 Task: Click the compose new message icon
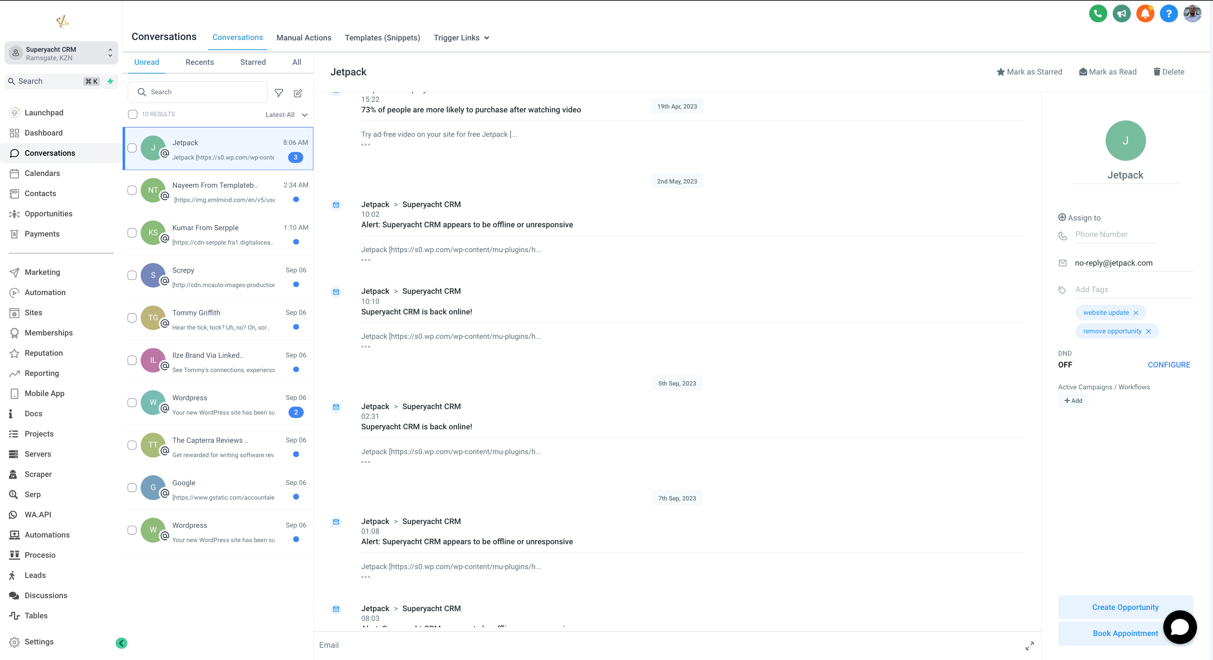[x=298, y=93]
